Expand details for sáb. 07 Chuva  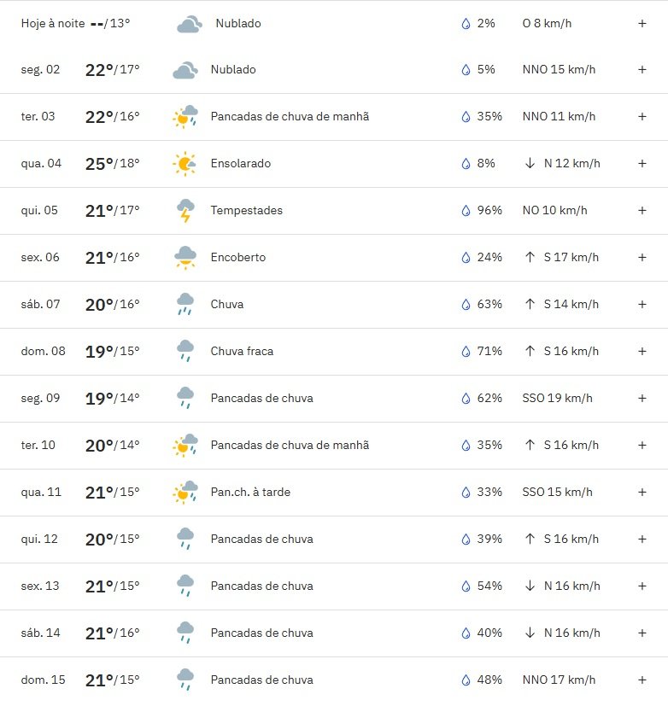642,305
